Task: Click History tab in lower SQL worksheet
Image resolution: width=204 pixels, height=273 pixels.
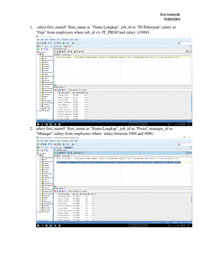Action: coord(65,150)
